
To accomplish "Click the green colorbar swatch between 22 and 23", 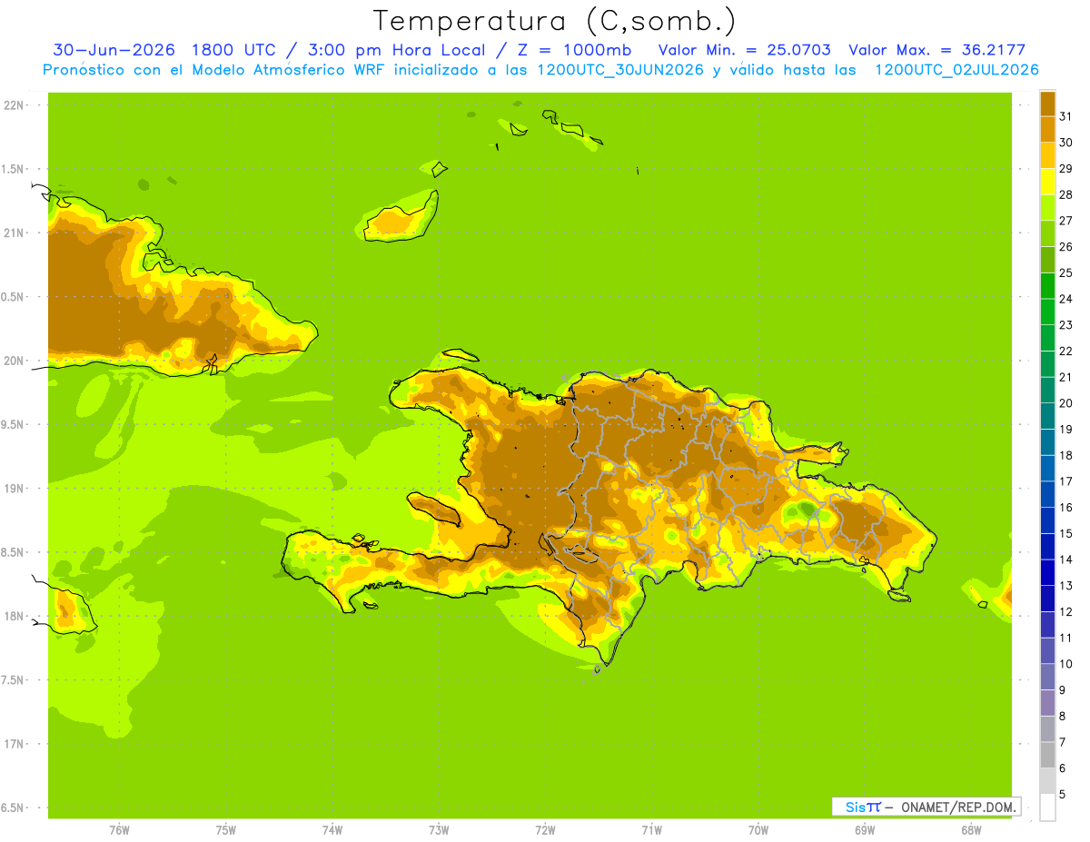I will tap(1047, 338).
